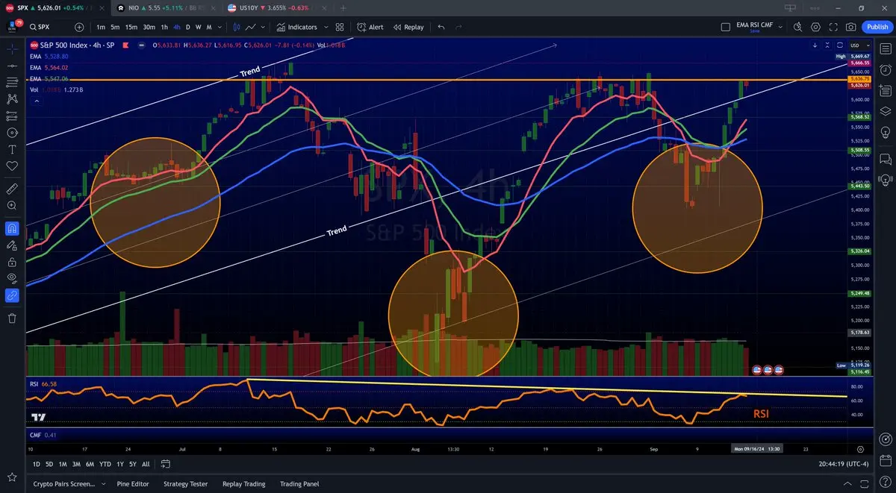Toggle magnet mode in left toolbar
Viewport: 896px width, 493px height.
(x=12, y=228)
